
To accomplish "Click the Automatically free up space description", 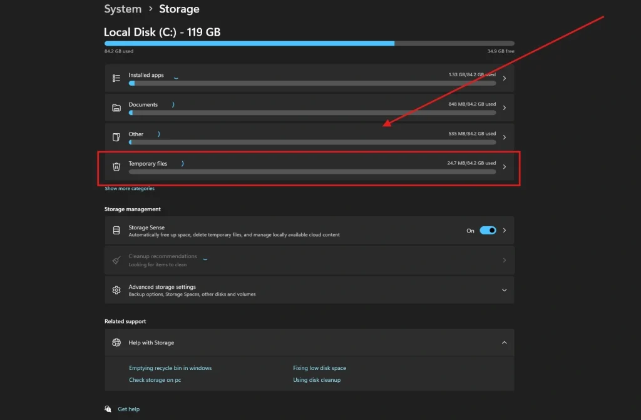I will [x=234, y=235].
